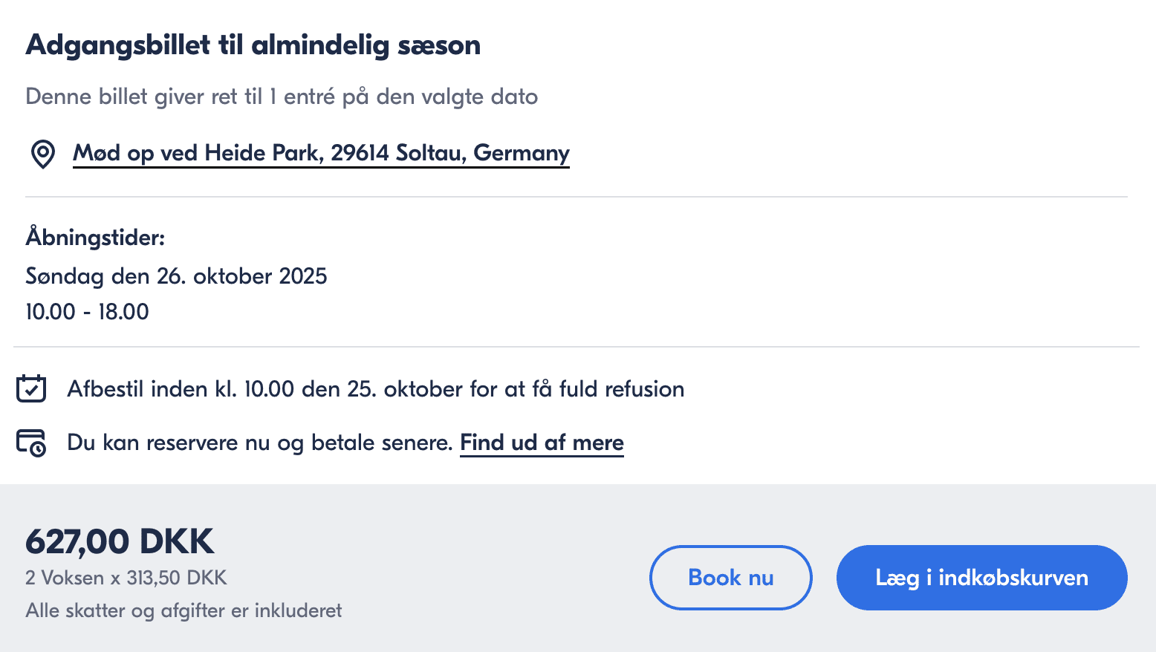Click the pay-later card clock icon

point(31,443)
